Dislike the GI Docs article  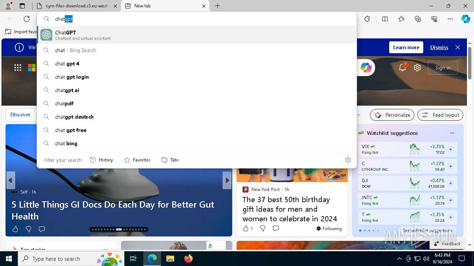(x=29, y=229)
